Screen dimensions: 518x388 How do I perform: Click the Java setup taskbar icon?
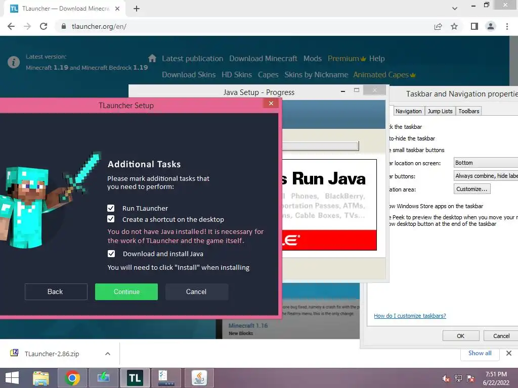[199, 378]
